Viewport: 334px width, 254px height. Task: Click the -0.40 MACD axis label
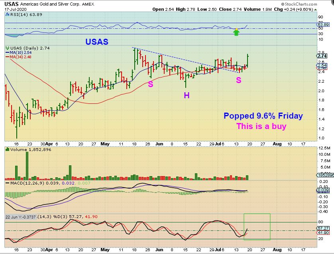[323, 212]
